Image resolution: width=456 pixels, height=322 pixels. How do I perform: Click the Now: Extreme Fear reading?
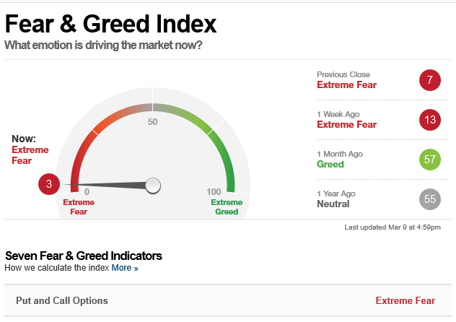(30, 149)
